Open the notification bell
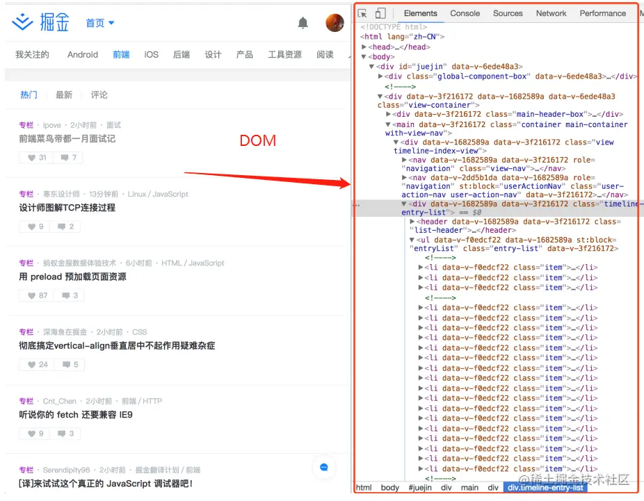Image resolution: width=644 pixels, height=501 pixels. point(303,23)
